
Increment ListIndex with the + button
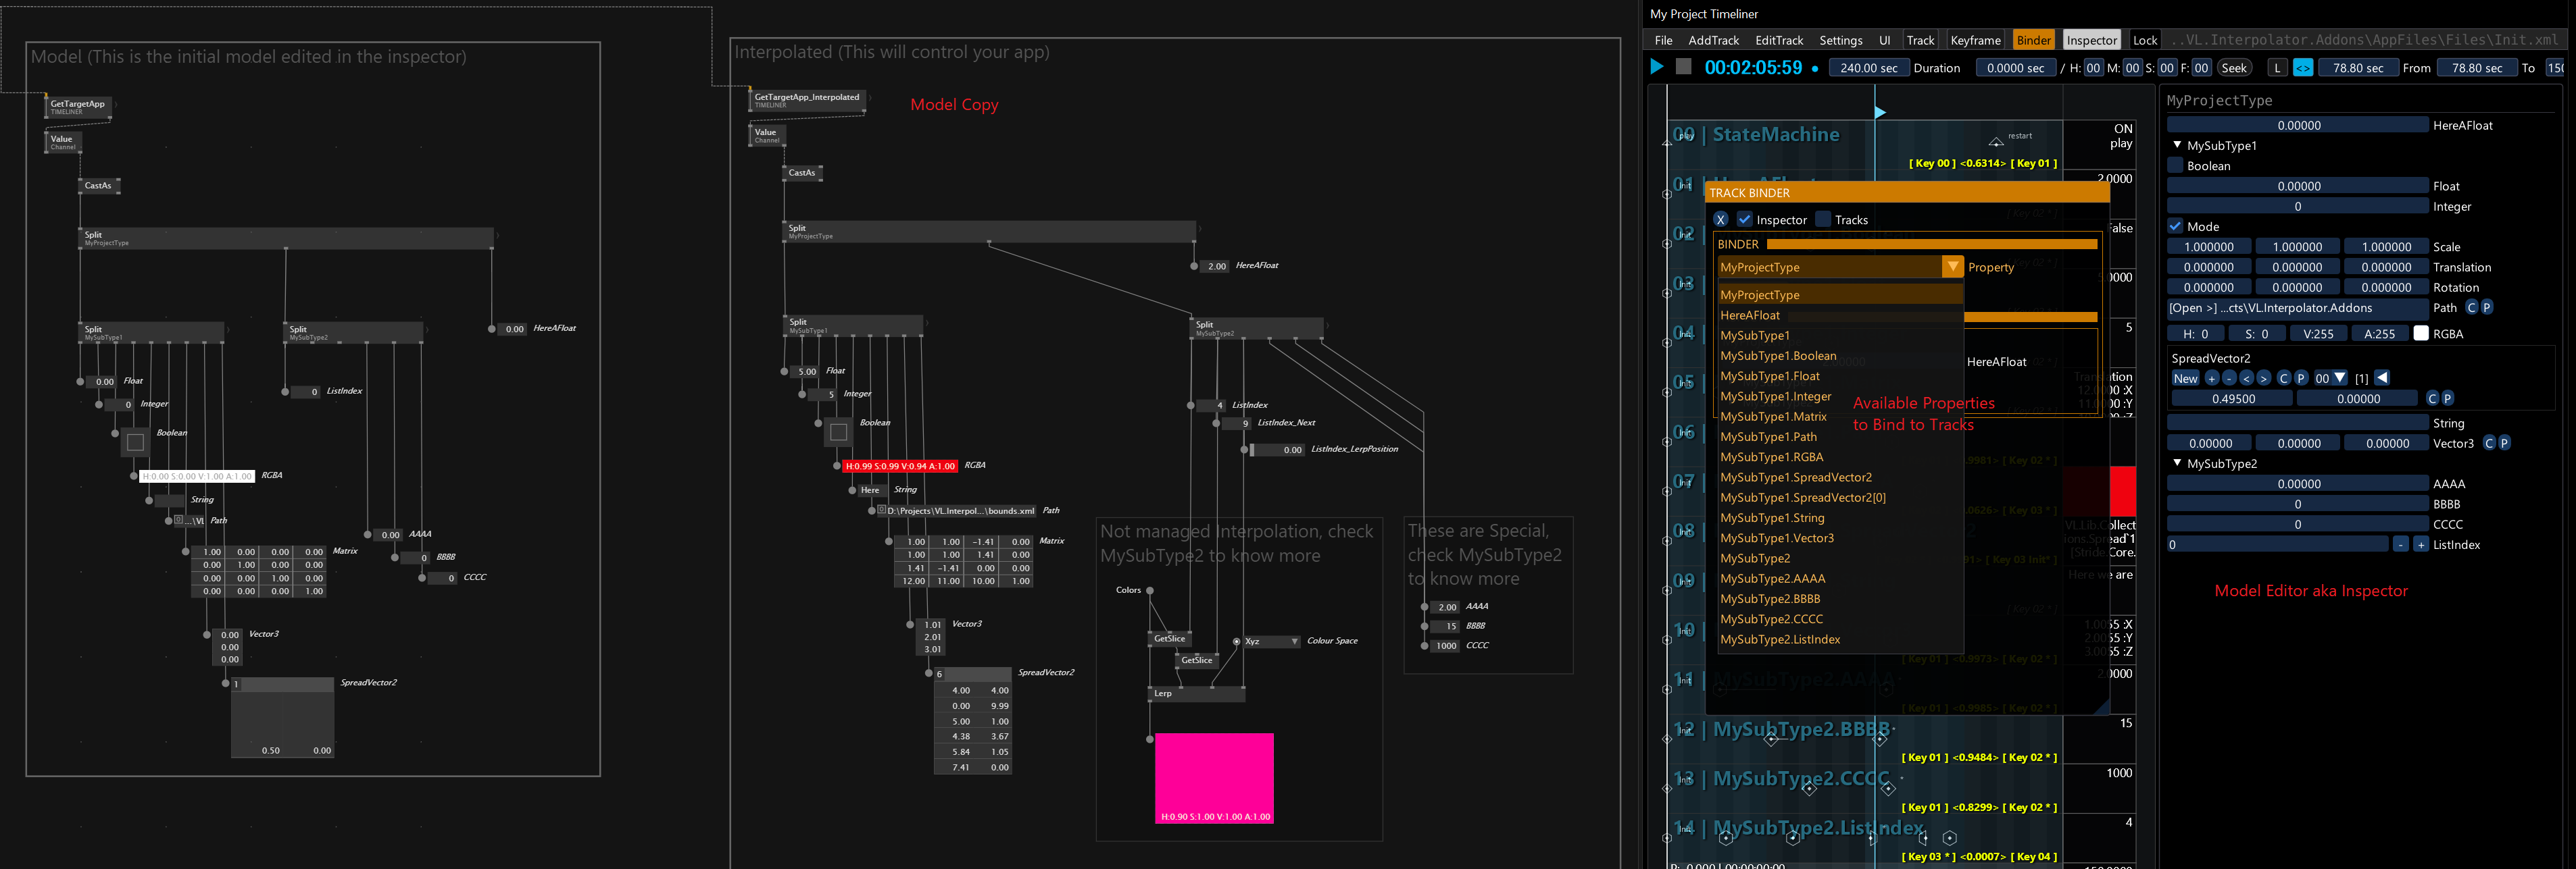[x=2421, y=544]
